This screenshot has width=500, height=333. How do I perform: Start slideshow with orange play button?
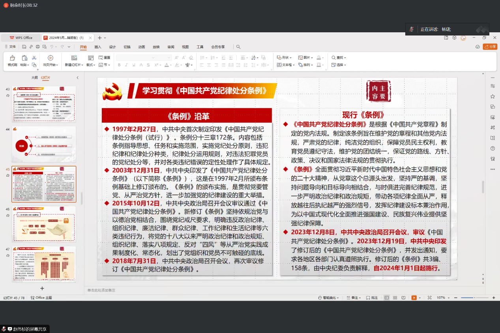pos(414,298)
